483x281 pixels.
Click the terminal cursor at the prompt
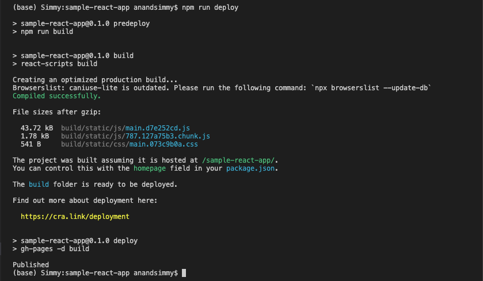point(184,273)
